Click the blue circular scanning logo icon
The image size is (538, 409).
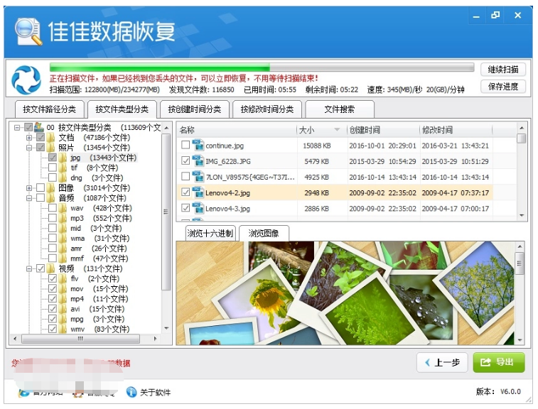pyautogui.click(x=26, y=78)
